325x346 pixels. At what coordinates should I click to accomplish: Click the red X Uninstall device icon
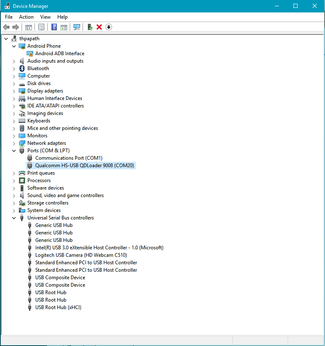click(99, 27)
